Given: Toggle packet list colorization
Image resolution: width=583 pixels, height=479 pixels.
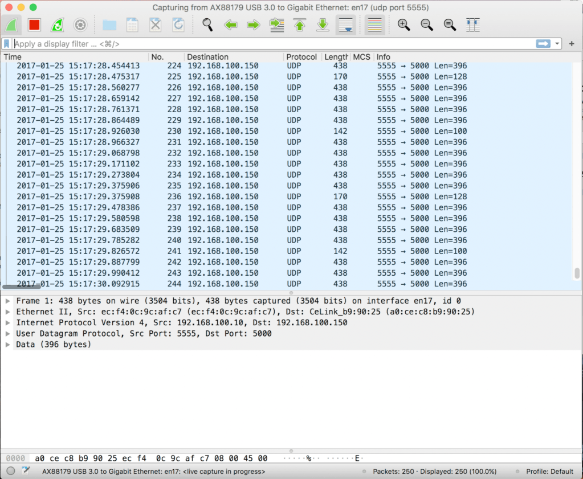Looking at the screenshot, I should [x=374, y=25].
